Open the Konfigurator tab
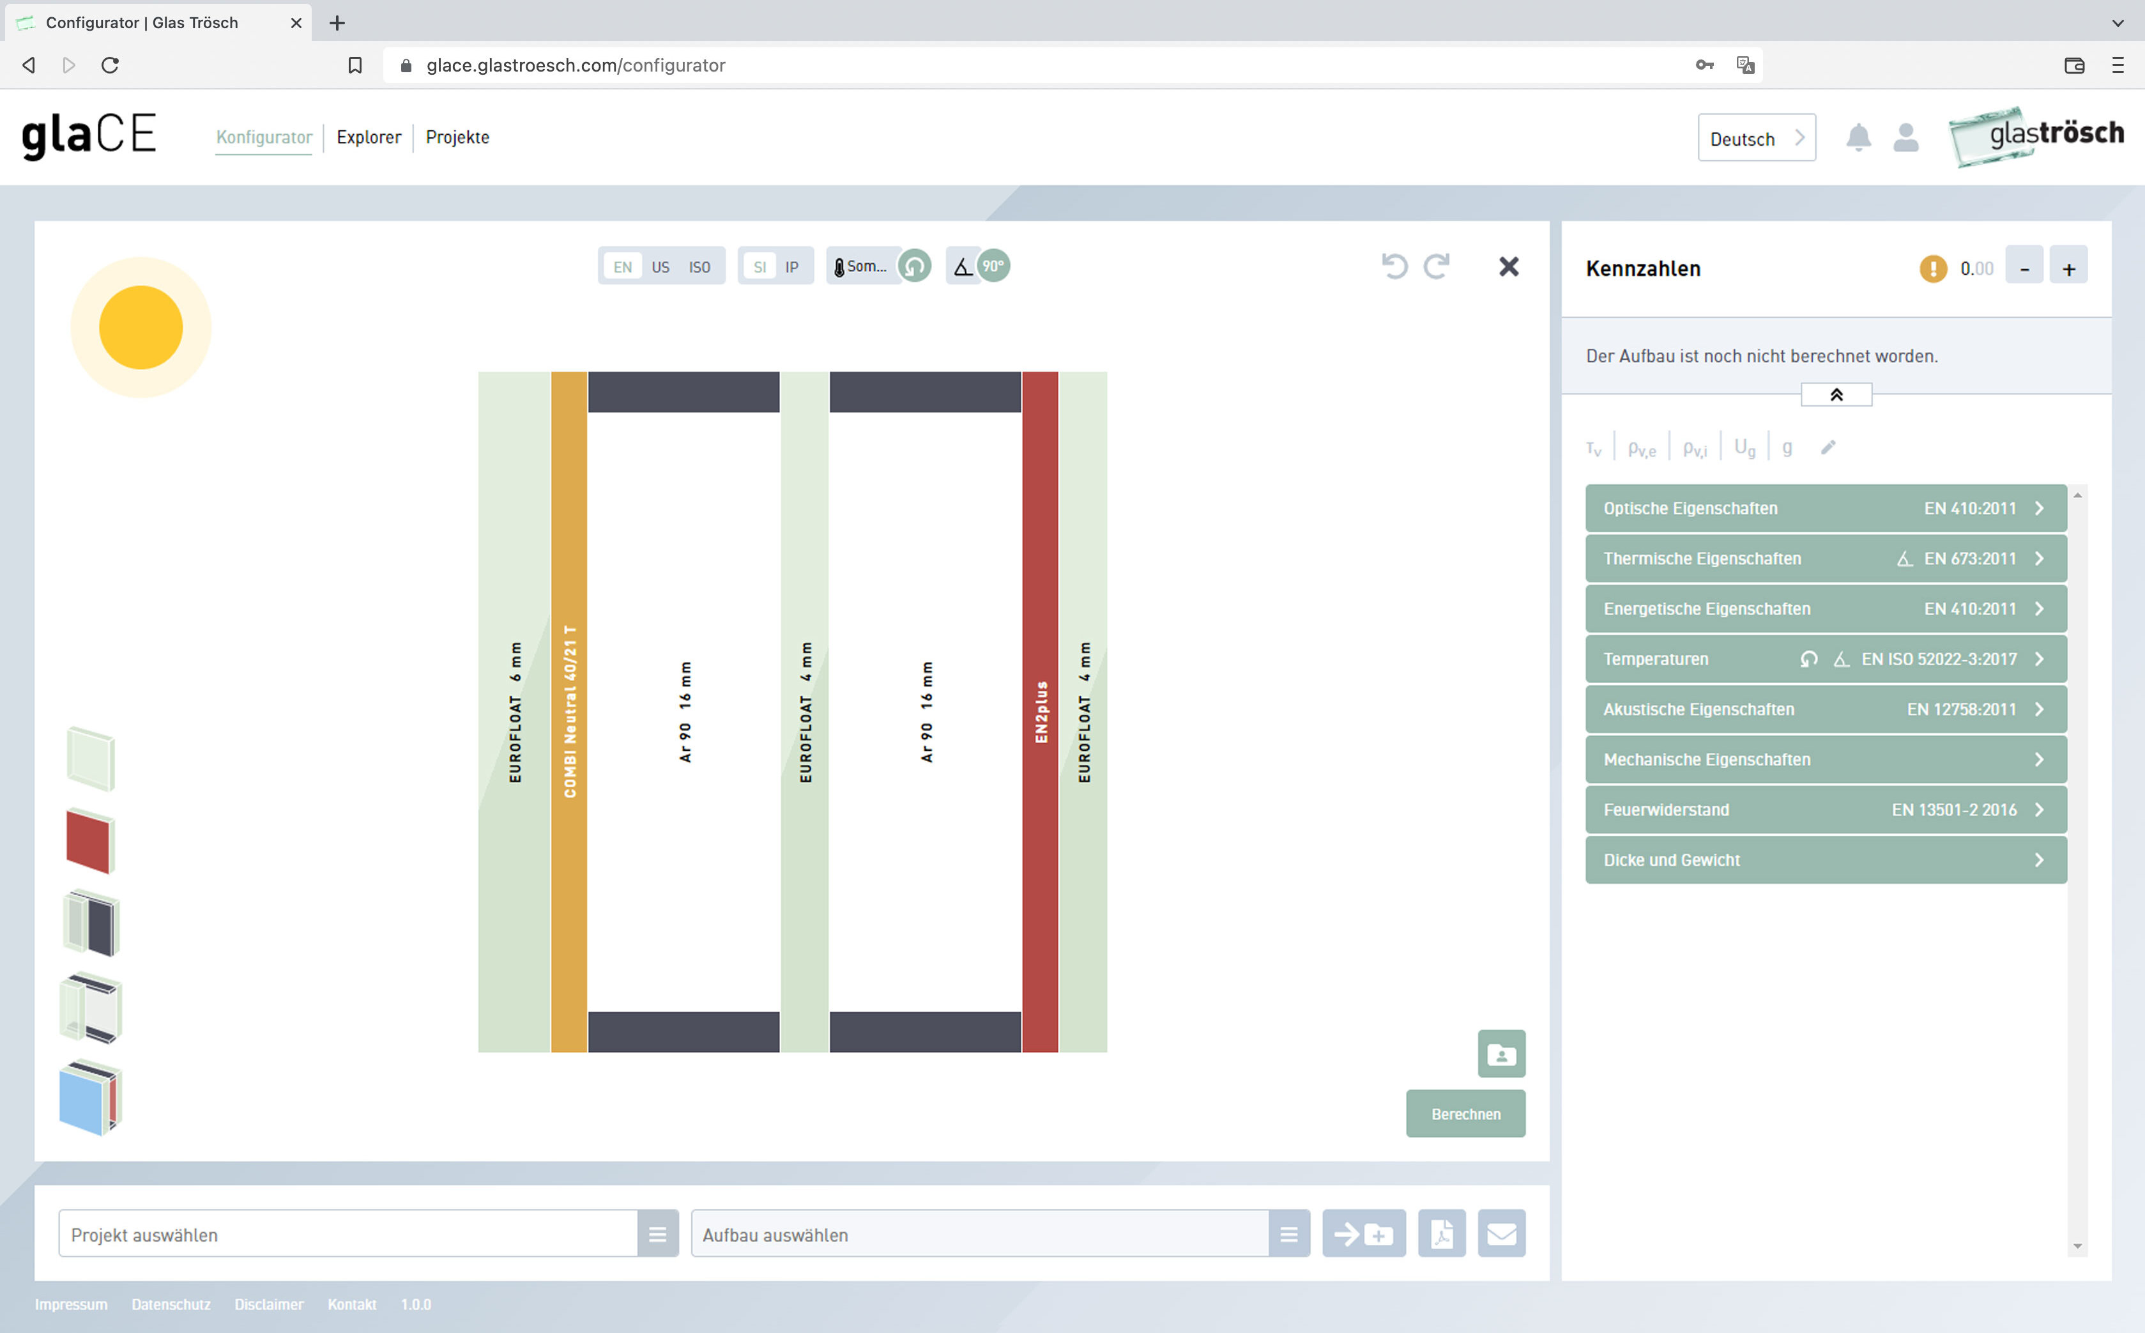This screenshot has width=2145, height=1333. pyautogui.click(x=264, y=137)
